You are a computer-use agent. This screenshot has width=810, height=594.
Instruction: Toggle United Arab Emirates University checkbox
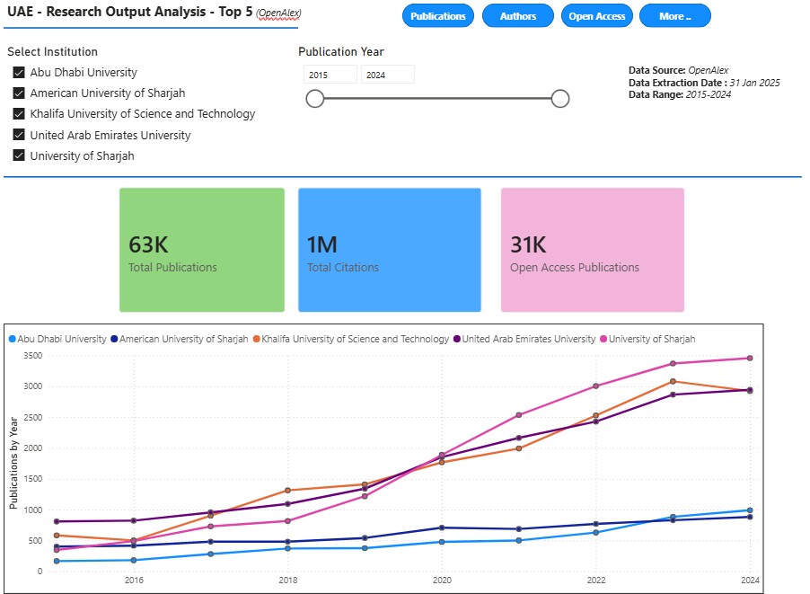[x=19, y=136]
